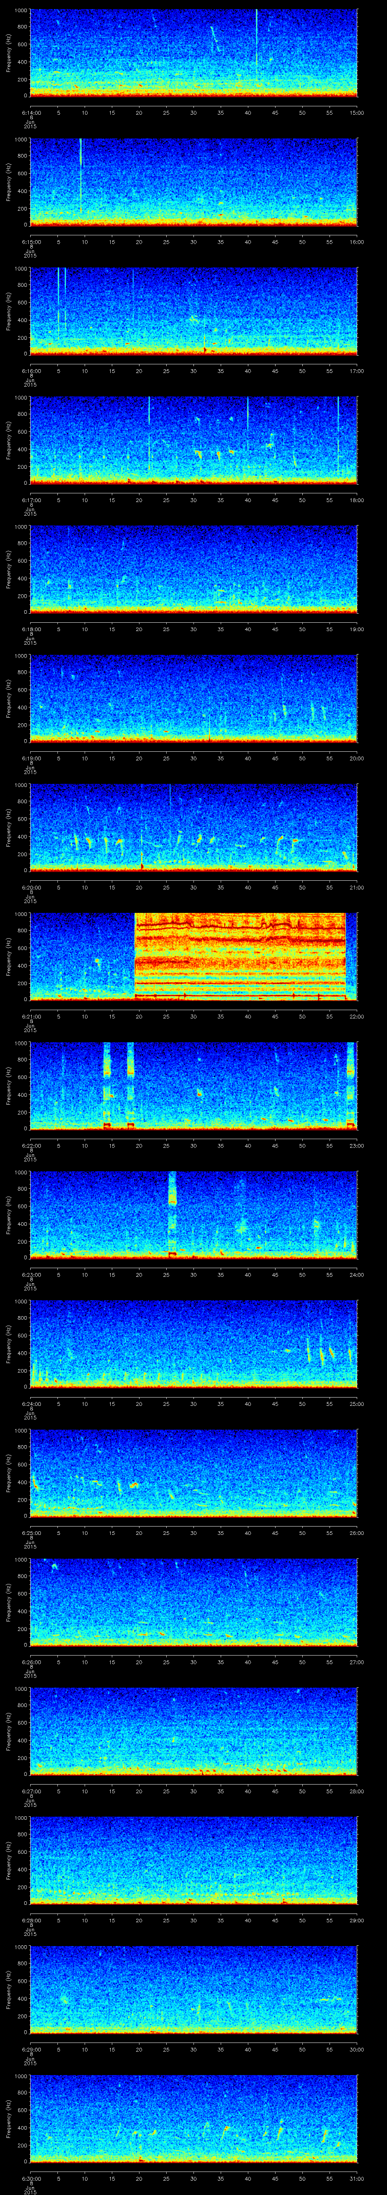Click the "15:00" end time label
Viewport: 387px width, 2195px height.
[357, 112]
